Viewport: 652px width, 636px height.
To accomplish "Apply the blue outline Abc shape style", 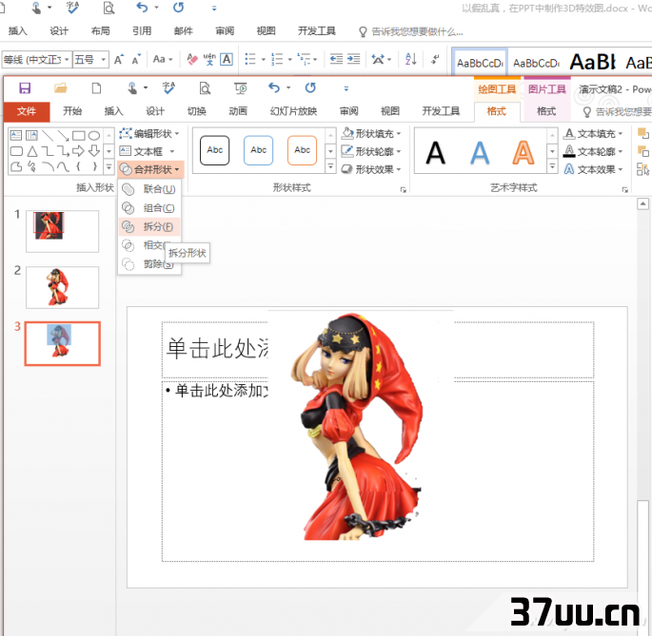I will point(258,150).
